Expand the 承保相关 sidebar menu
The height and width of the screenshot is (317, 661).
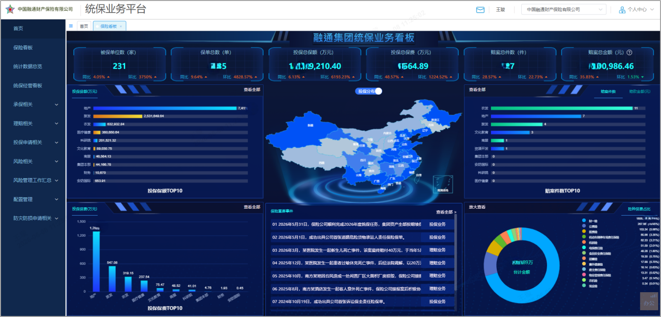click(33, 104)
